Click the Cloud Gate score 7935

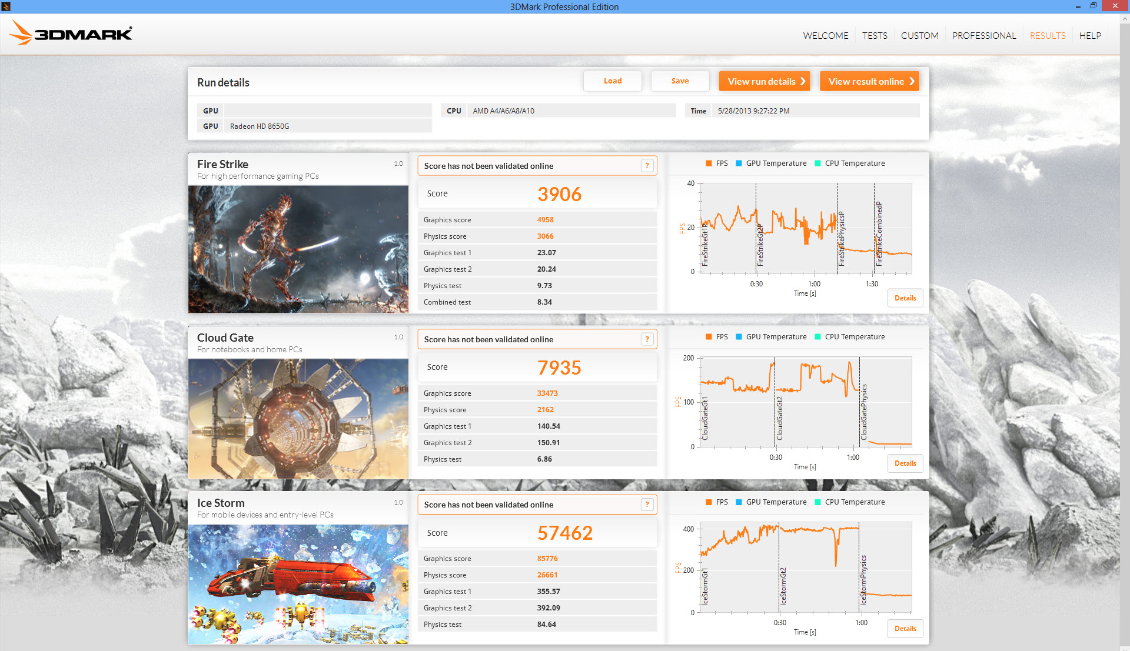tap(559, 368)
